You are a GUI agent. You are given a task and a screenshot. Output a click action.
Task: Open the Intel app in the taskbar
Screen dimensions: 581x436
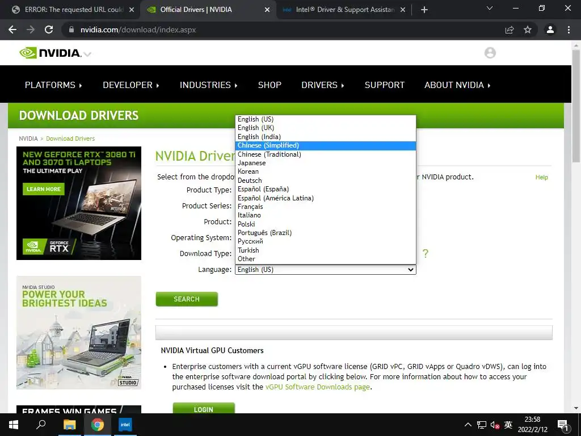(125, 425)
